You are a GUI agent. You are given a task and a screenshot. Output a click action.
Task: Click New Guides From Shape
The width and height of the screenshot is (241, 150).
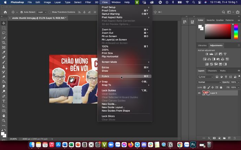125,111
